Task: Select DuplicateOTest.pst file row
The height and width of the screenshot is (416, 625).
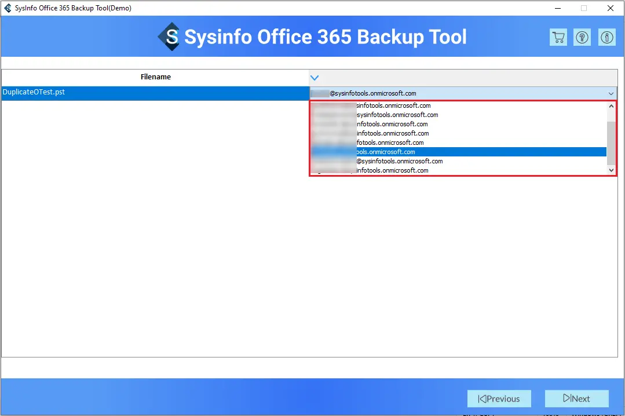Action: (155, 93)
